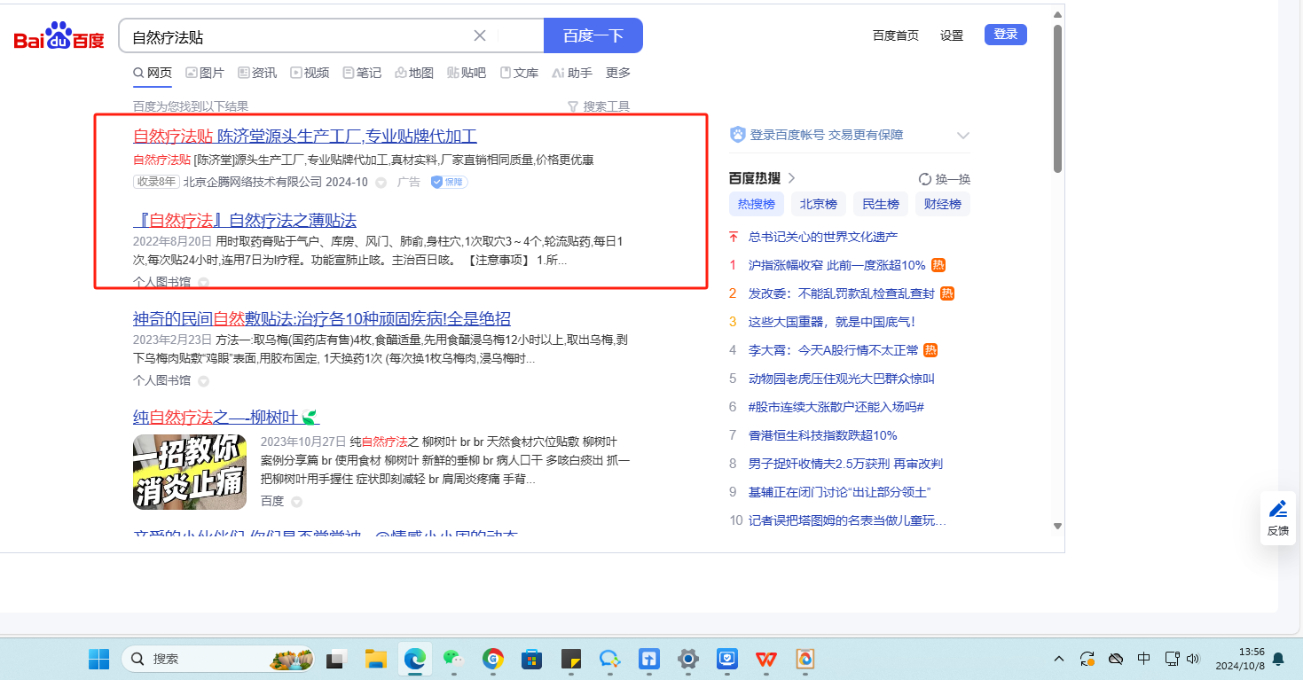The width and height of the screenshot is (1303, 680).
Task: Click the blue 登录 button
Action: (x=1005, y=35)
